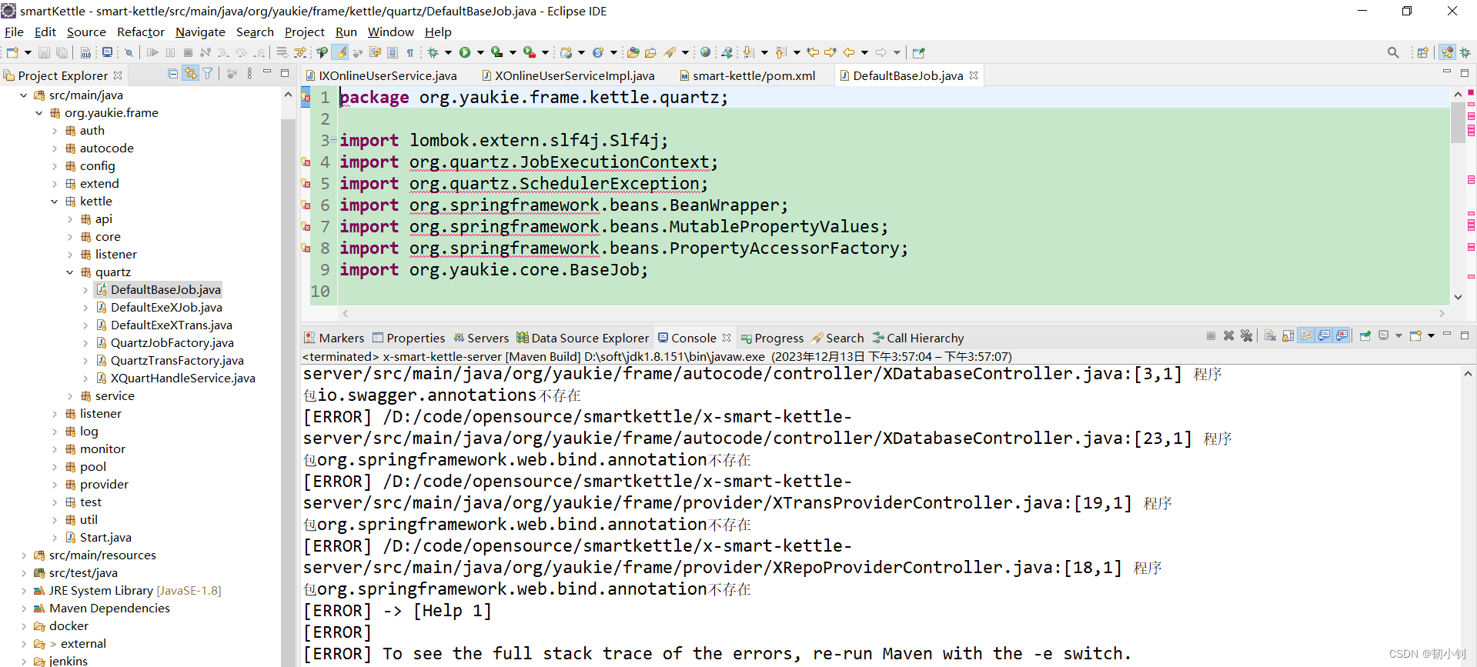1477x667 pixels.
Task: Click line 4 error marker in gutter
Action: [306, 162]
